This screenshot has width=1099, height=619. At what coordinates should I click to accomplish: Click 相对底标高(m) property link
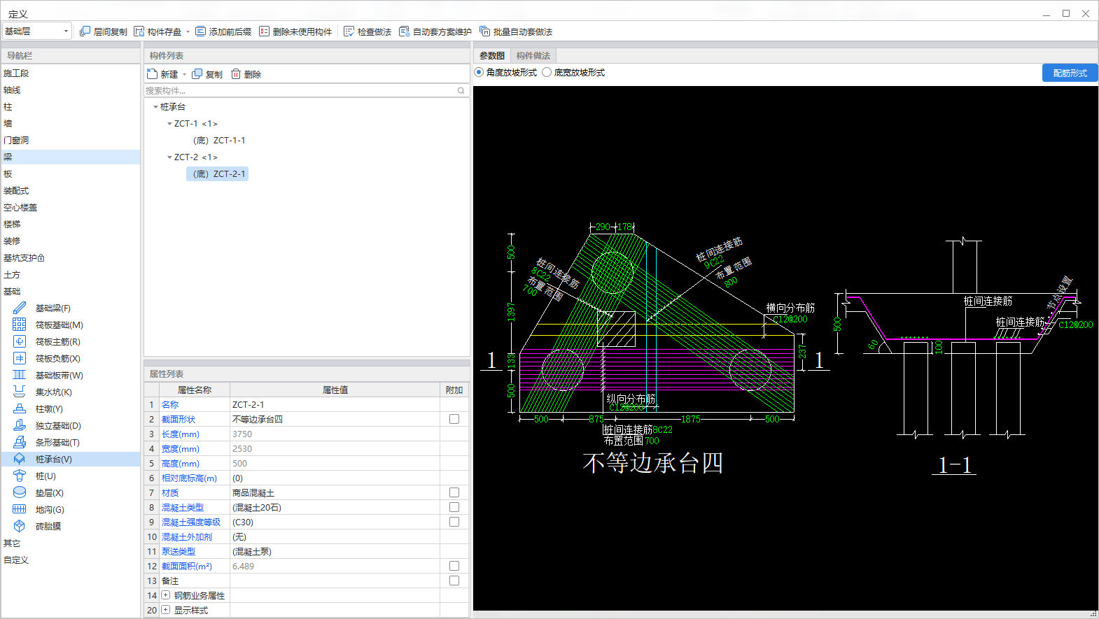coord(189,478)
